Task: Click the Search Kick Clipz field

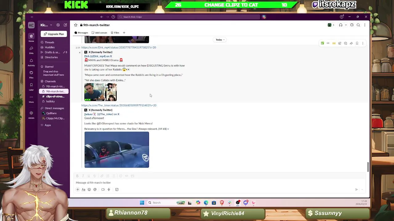Action: pyautogui.click(x=188, y=17)
